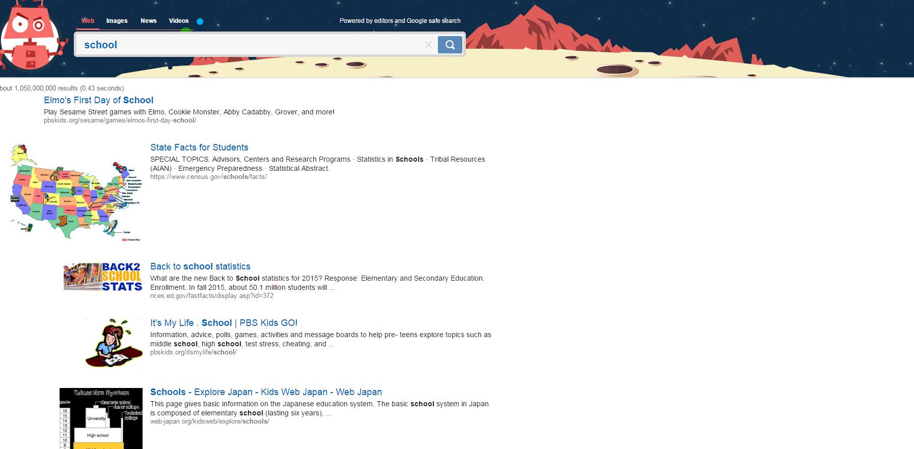Click the census.gov schools facts URL
Viewport: 914px width, 449px height.
pos(208,177)
